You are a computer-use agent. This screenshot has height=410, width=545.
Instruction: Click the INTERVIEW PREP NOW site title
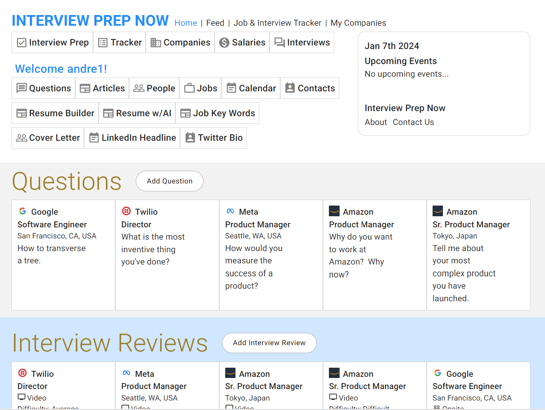click(x=90, y=21)
